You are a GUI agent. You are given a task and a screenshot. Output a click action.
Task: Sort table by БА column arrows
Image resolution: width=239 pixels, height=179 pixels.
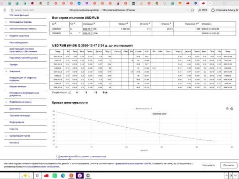(x=56, y=23)
